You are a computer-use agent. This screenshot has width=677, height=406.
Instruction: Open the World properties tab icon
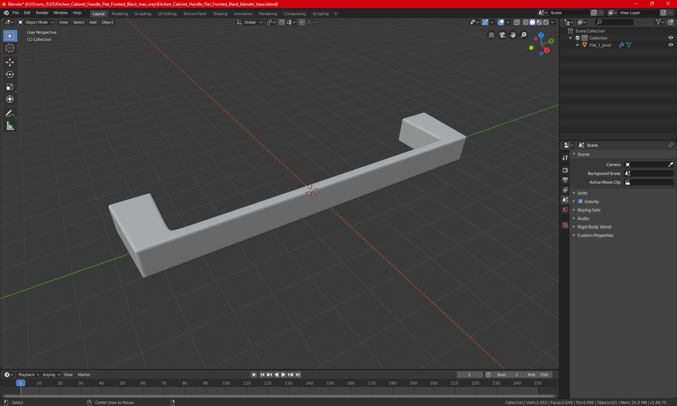(565, 210)
